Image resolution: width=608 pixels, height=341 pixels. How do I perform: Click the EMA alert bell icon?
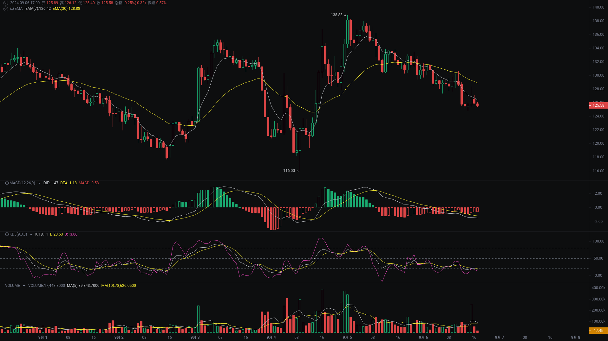coord(11,9)
